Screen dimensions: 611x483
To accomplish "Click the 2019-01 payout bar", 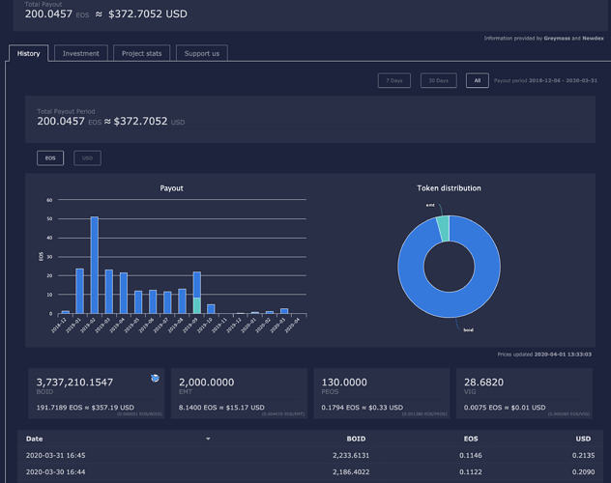I will (x=79, y=291).
